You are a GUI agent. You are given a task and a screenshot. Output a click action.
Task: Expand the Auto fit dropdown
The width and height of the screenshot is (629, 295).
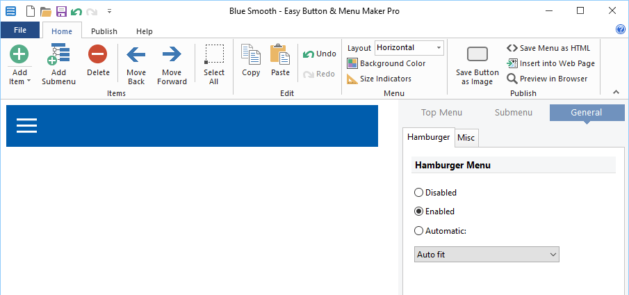tap(487, 255)
